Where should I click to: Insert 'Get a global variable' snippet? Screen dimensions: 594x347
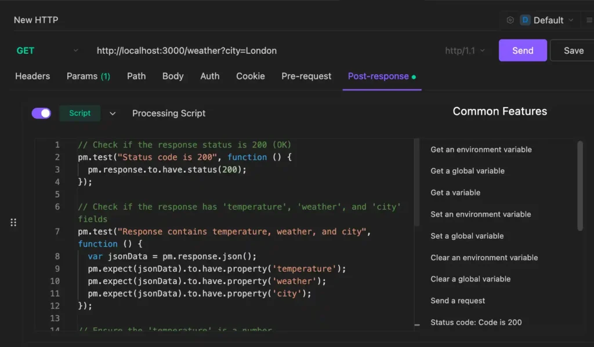coord(467,171)
